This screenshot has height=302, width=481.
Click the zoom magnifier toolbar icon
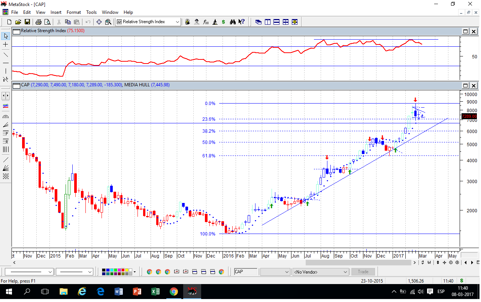click(x=108, y=22)
